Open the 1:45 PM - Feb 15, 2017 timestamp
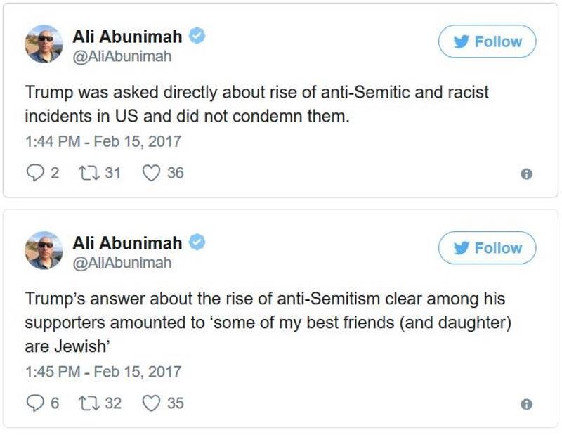 (x=103, y=372)
